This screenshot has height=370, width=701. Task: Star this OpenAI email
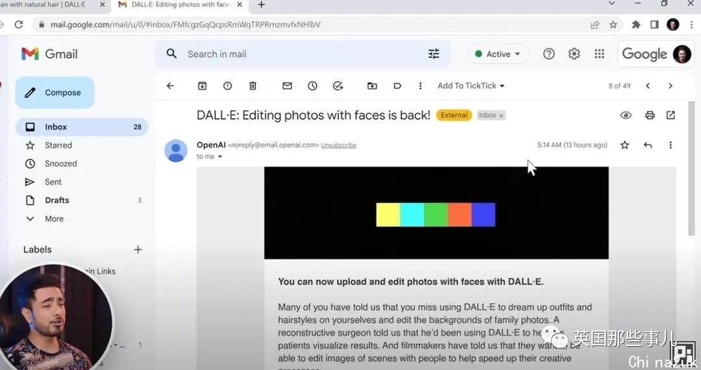click(625, 145)
